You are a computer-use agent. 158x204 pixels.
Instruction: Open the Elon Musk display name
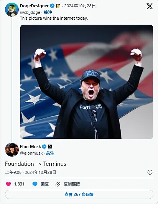click(x=30, y=147)
